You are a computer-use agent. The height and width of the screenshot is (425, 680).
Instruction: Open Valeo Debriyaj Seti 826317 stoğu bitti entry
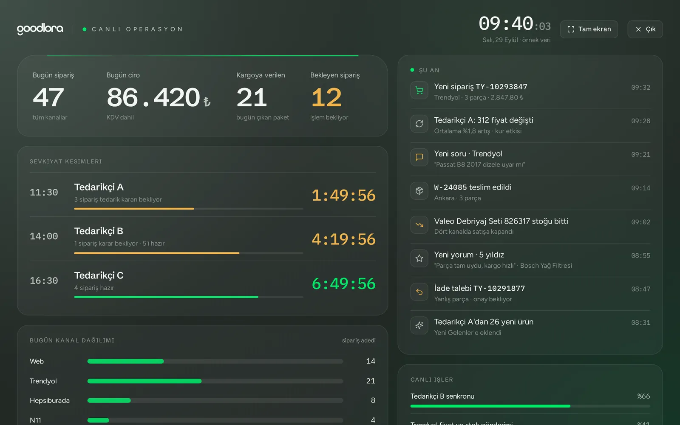(530, 226)
